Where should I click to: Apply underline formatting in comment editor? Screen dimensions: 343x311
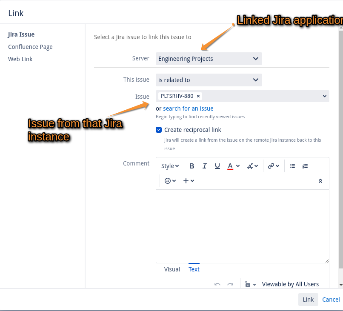pyautogui.click(x=217, y=166)
